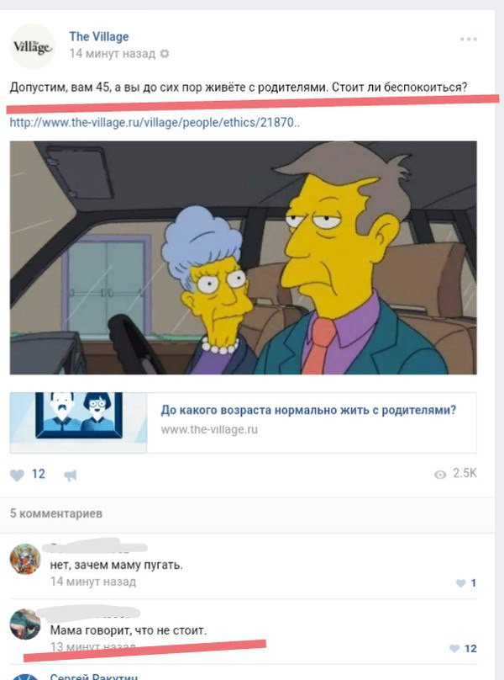Follow the the-village.ru article URL link
The height and width of the screenshot is (680, 504).
(155, 123)
